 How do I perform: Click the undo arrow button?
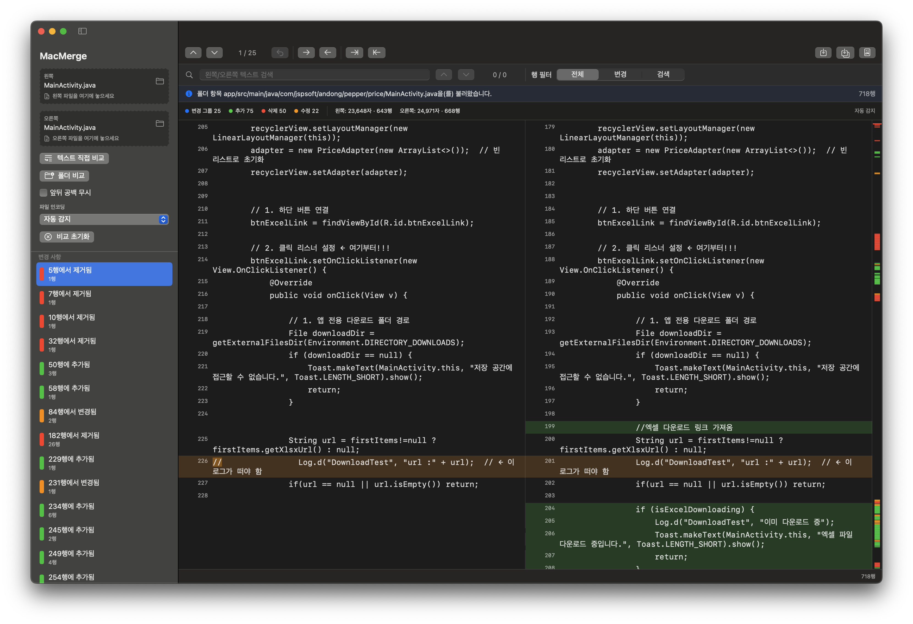280,52
